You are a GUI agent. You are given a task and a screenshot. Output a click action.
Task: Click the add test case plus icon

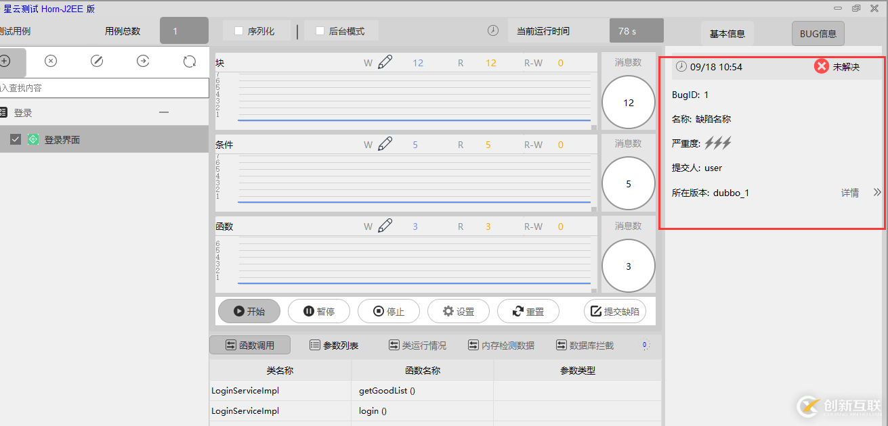(5, 61)
